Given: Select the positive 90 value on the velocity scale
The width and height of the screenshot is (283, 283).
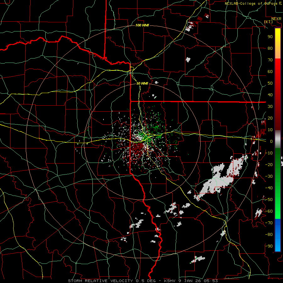Looking at the screenshot, I should click(x=270, y=37).
